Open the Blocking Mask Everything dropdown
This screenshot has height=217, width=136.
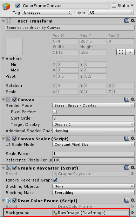click(x=93, y=193)
